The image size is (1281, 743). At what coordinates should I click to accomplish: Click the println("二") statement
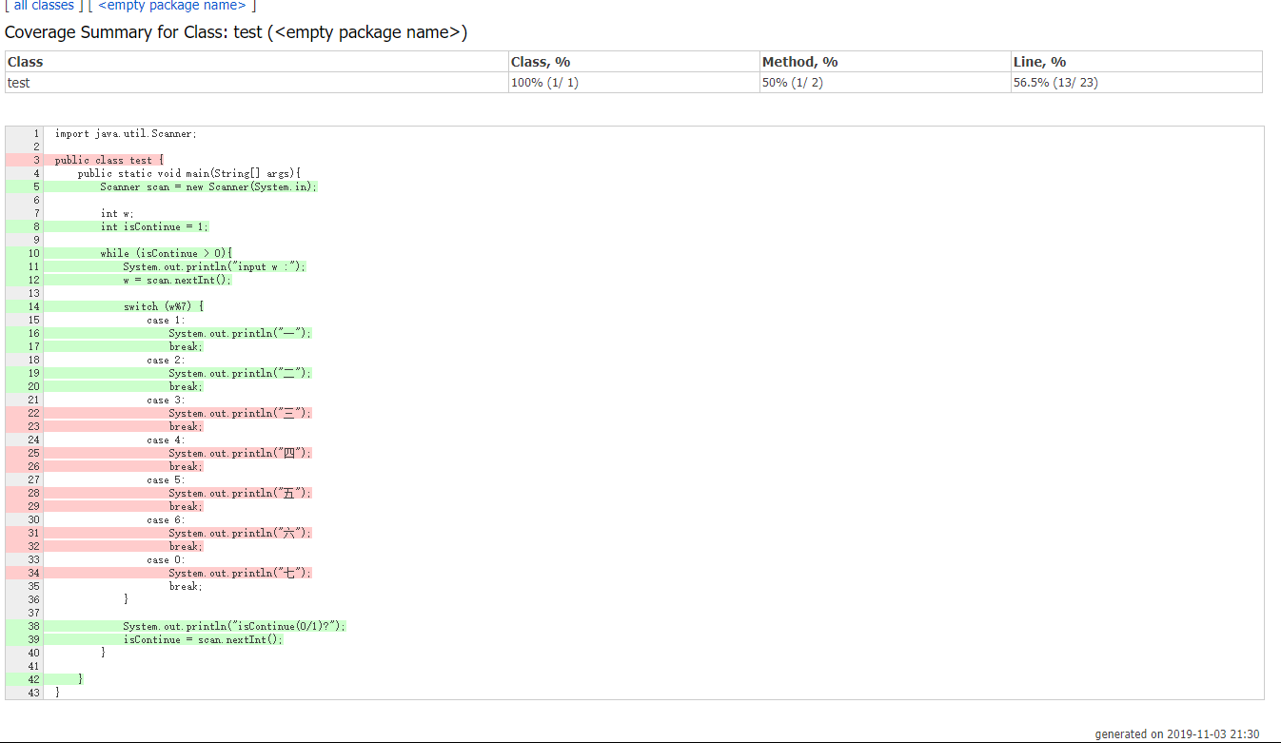tap(240, 373)
